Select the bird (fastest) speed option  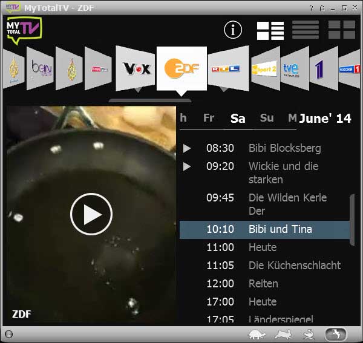(x=336, y=334)
